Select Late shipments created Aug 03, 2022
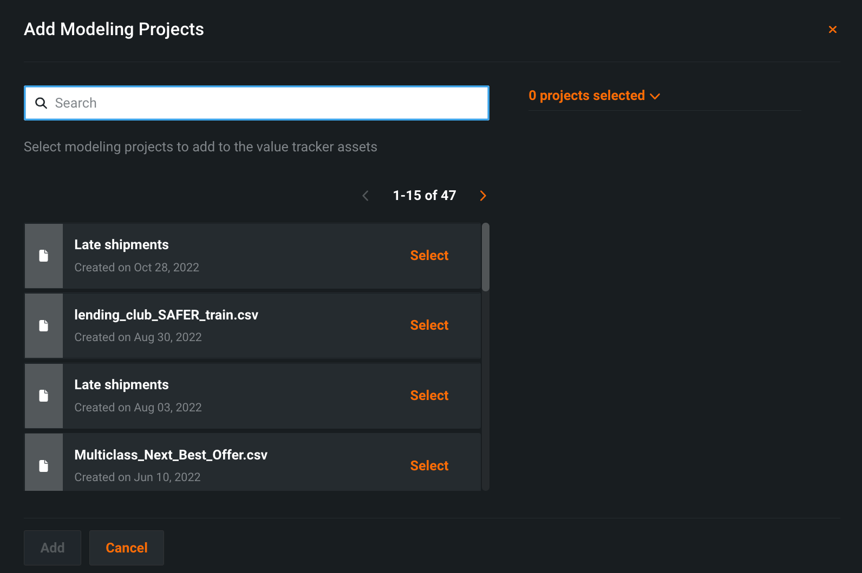Image resolution: width=862 pixels, height=573 pixels. (x=429, y=396)
